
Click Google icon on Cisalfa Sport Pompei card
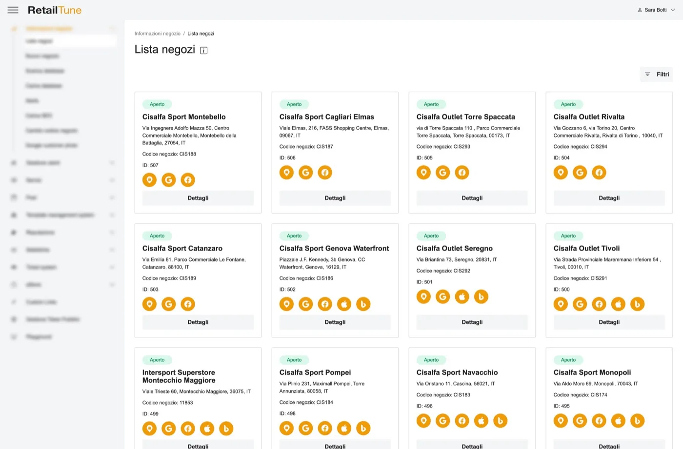[x=305, y=429]
